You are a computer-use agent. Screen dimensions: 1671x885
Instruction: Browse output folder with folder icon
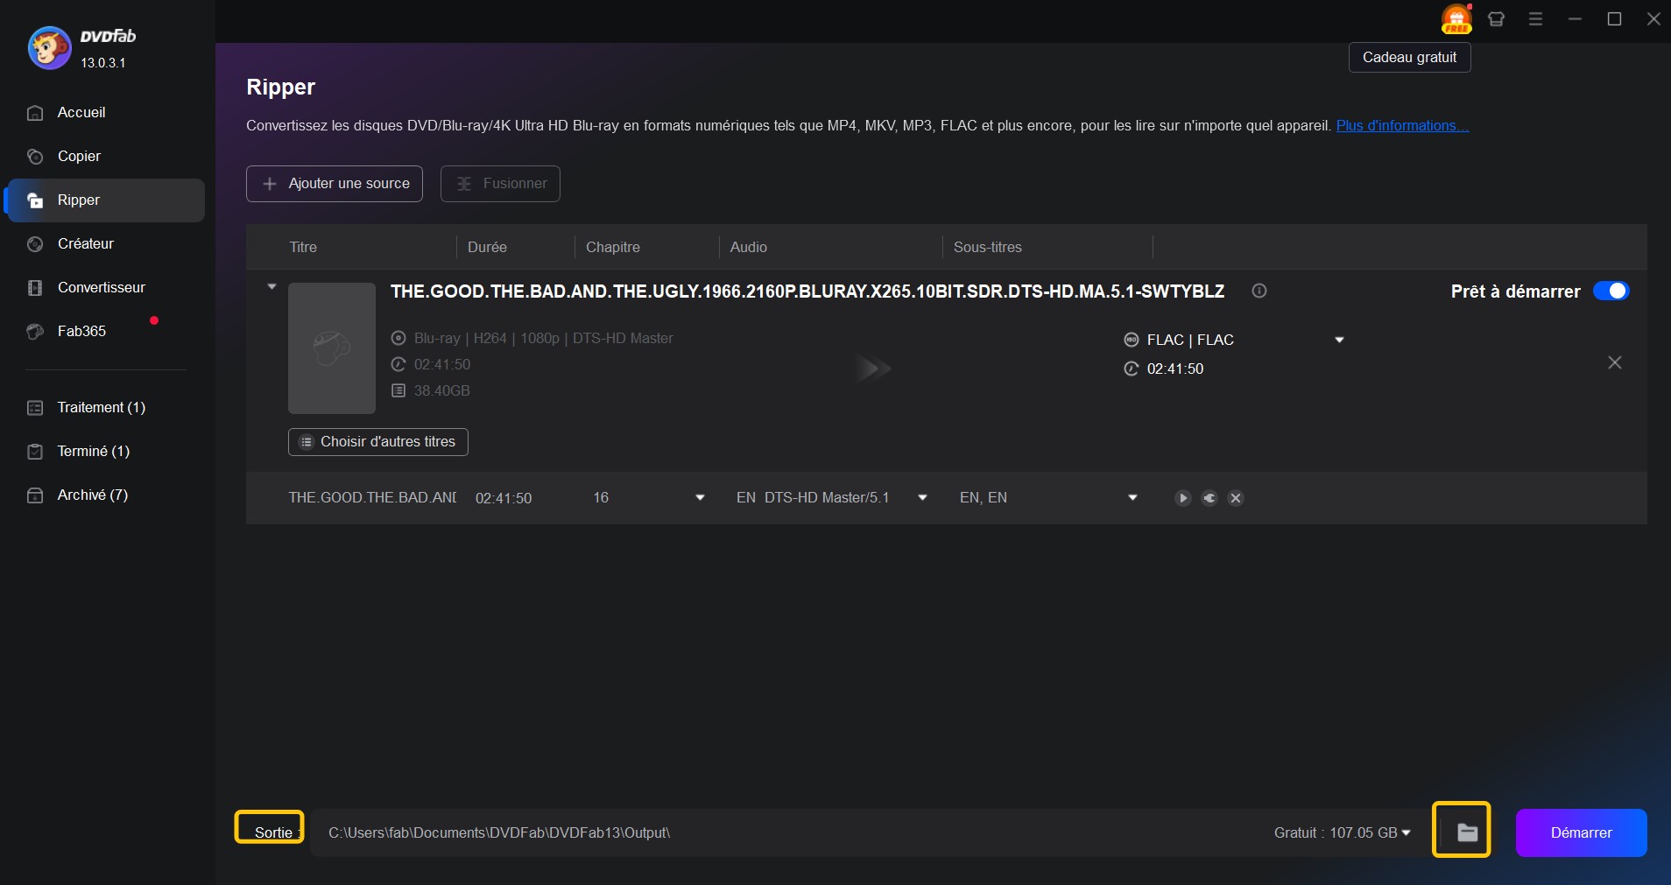point(1468,833)
